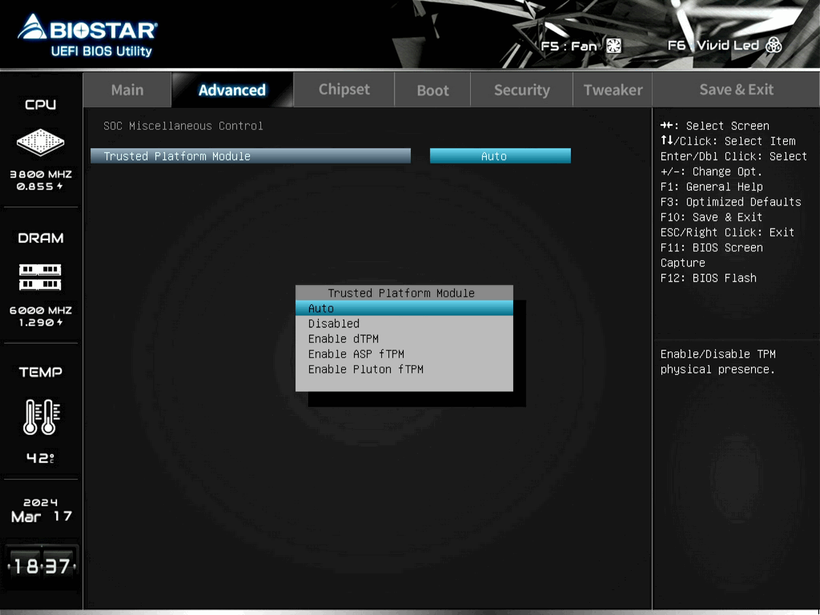Click the Biostar logo
This screenshot has width=820, height=615.
coord(87,28)
